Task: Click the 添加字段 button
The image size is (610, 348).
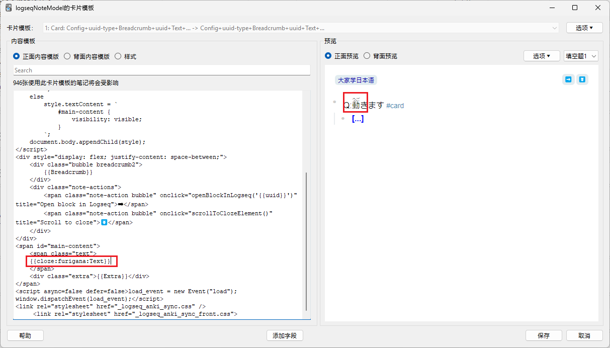Action: click(x=285, y=335)
